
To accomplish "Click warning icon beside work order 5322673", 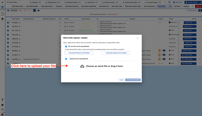I will [x=20, y=27].
